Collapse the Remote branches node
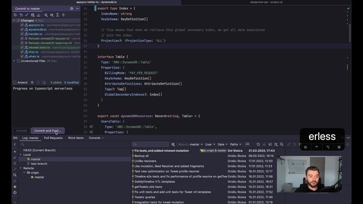 [20, 168]
